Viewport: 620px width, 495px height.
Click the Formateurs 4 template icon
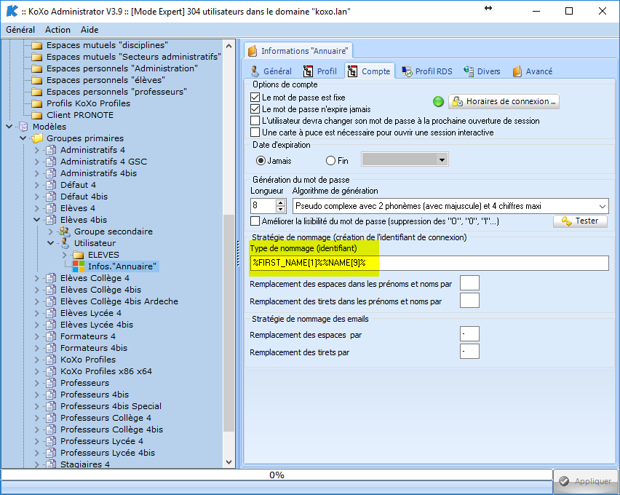(51, 336)
